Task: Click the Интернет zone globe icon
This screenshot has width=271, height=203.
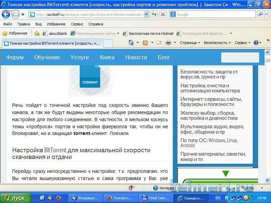Action: 155,188
